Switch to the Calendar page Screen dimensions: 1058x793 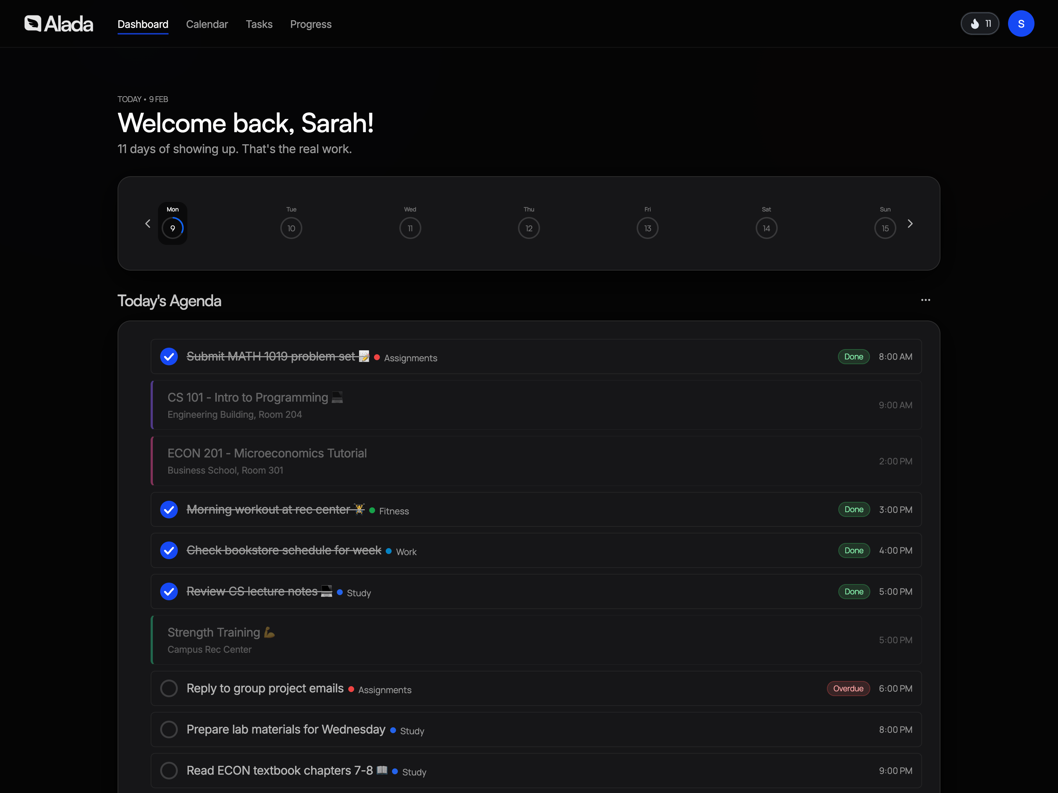(206, 24)
